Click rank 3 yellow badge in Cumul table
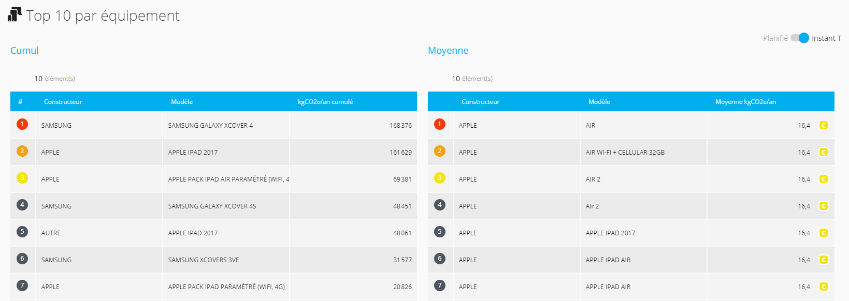 coord(22,178)
